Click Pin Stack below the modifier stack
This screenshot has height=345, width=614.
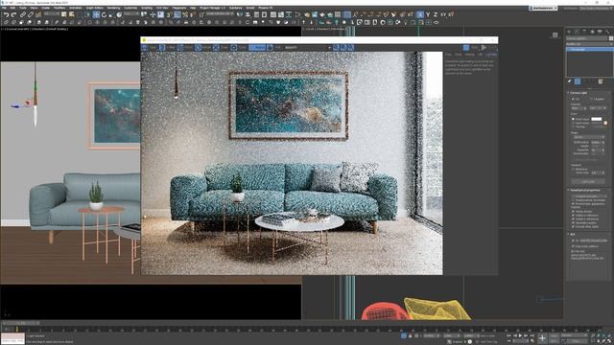[569, 81]
